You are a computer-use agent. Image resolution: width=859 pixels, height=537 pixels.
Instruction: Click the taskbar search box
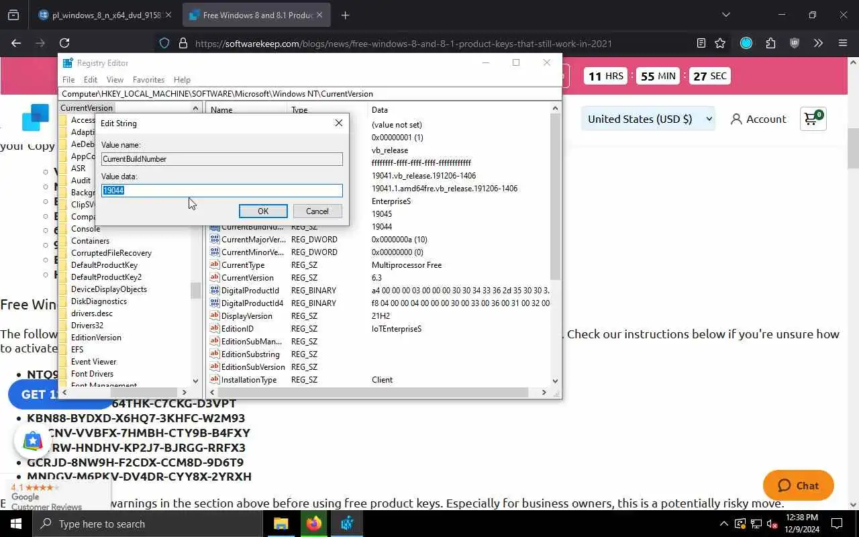coord(147,524)
